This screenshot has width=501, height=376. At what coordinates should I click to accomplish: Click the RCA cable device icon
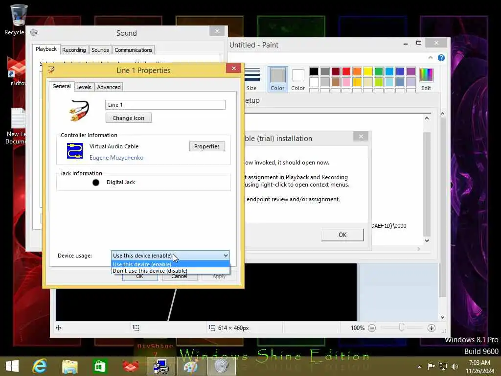click(x=79, y=110)
